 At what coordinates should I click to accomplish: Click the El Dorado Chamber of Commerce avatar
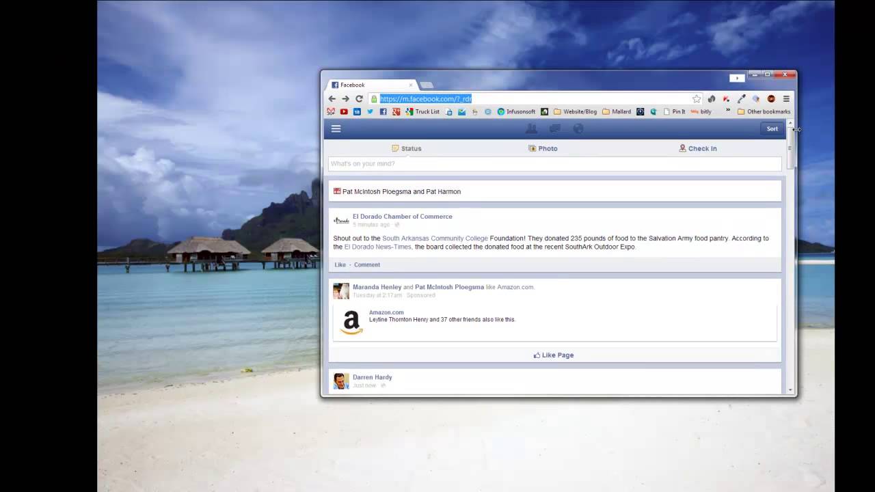(341, 220)
